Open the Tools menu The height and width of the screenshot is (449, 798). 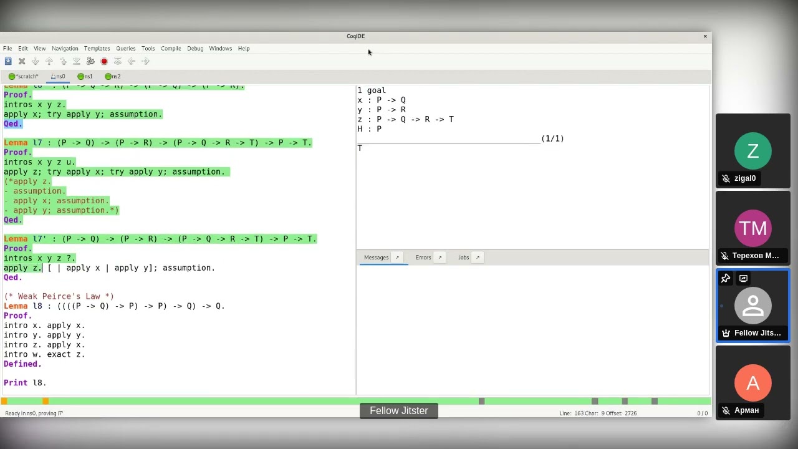pyautogui.click(x=148, y=49)
